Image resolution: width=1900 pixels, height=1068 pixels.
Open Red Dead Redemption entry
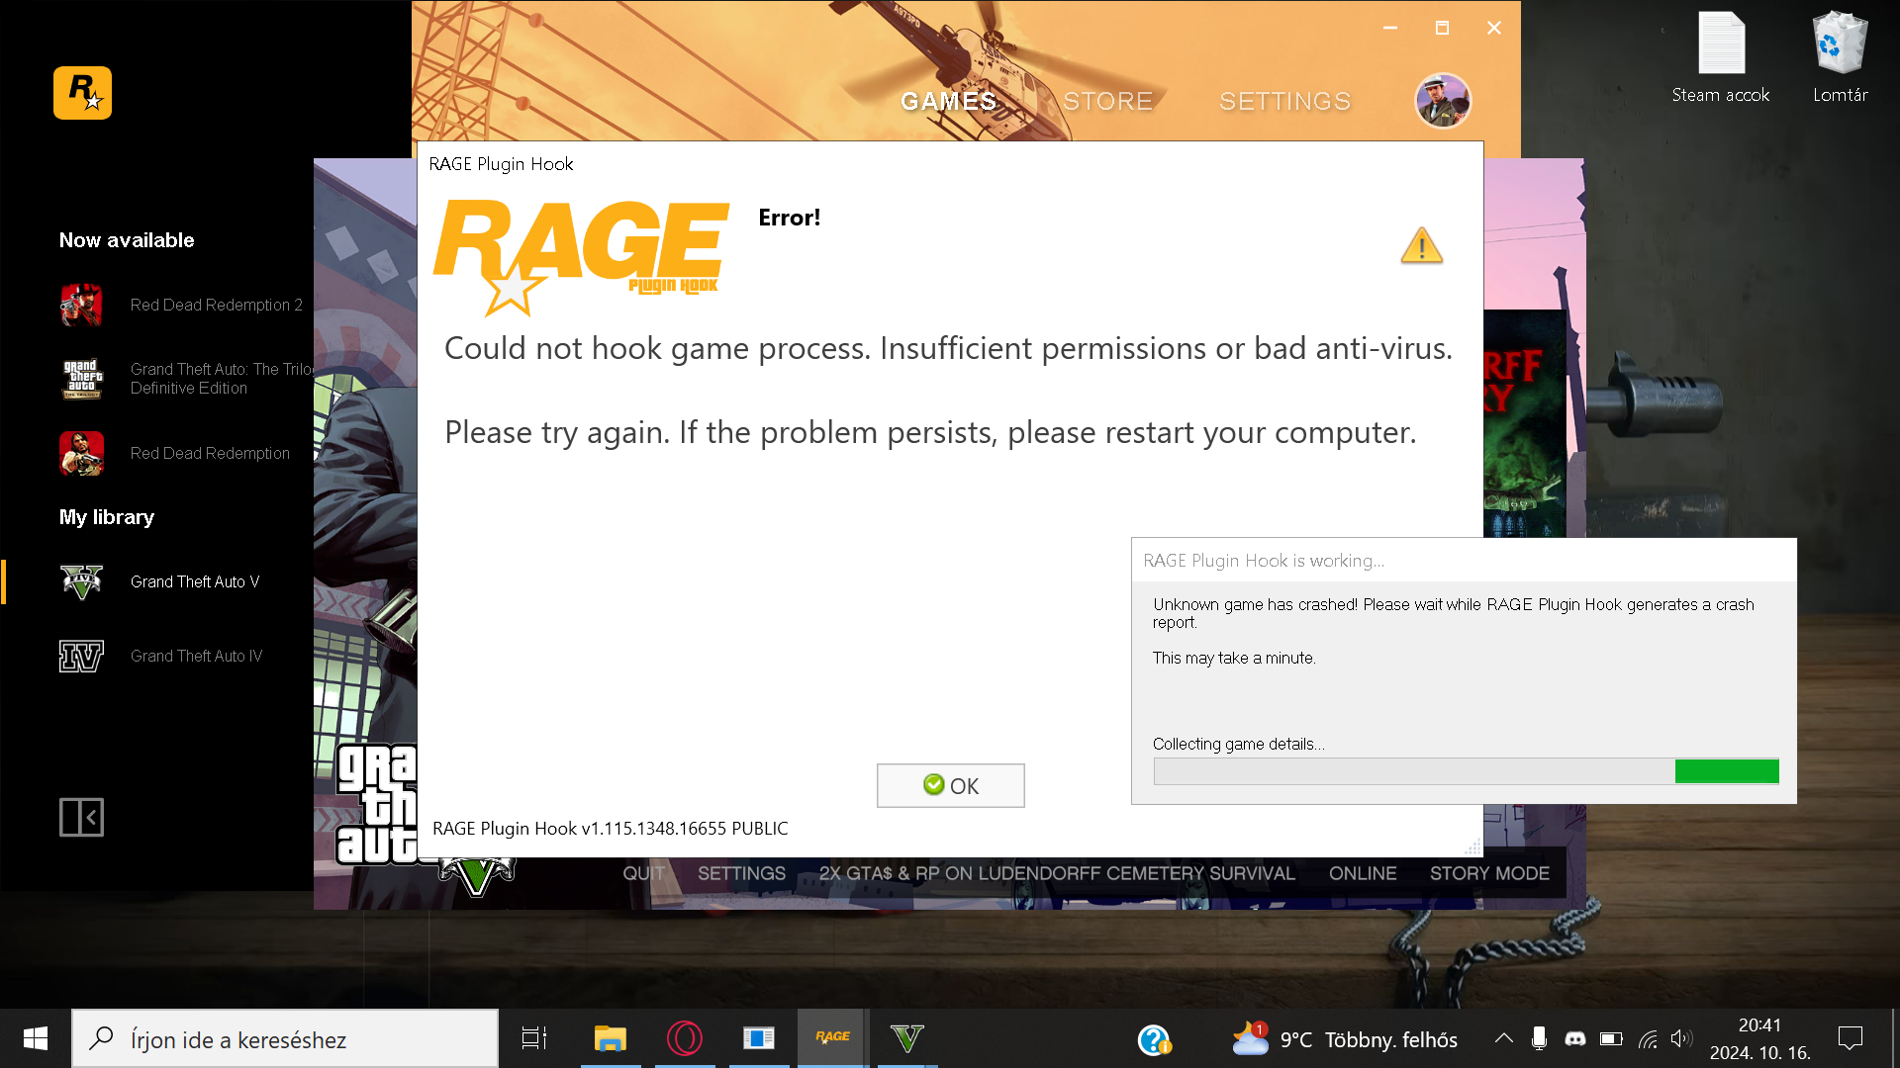click(210, 453)
